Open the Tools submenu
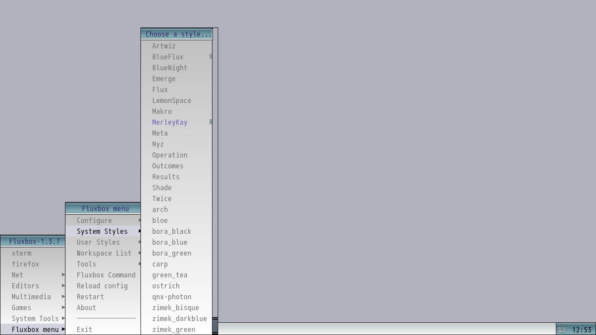 103,264
